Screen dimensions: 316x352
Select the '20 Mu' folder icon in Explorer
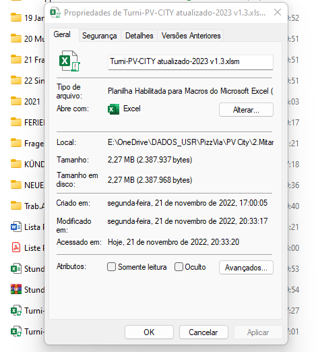16,38
